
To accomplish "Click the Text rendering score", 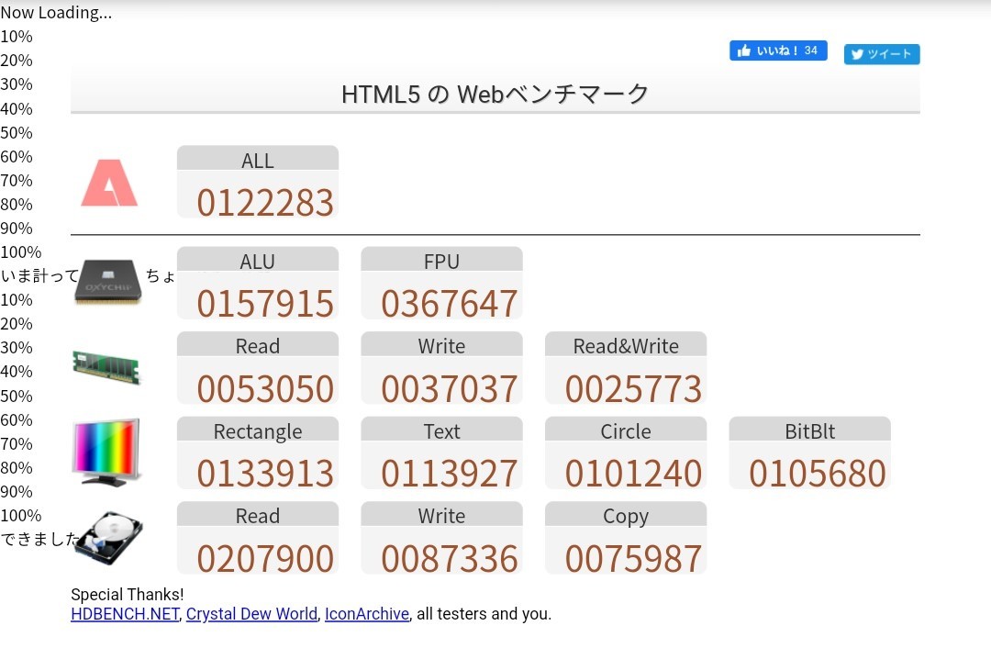I will 441,454.
